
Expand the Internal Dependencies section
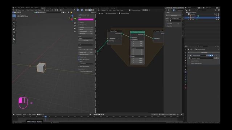click(196, 63)
